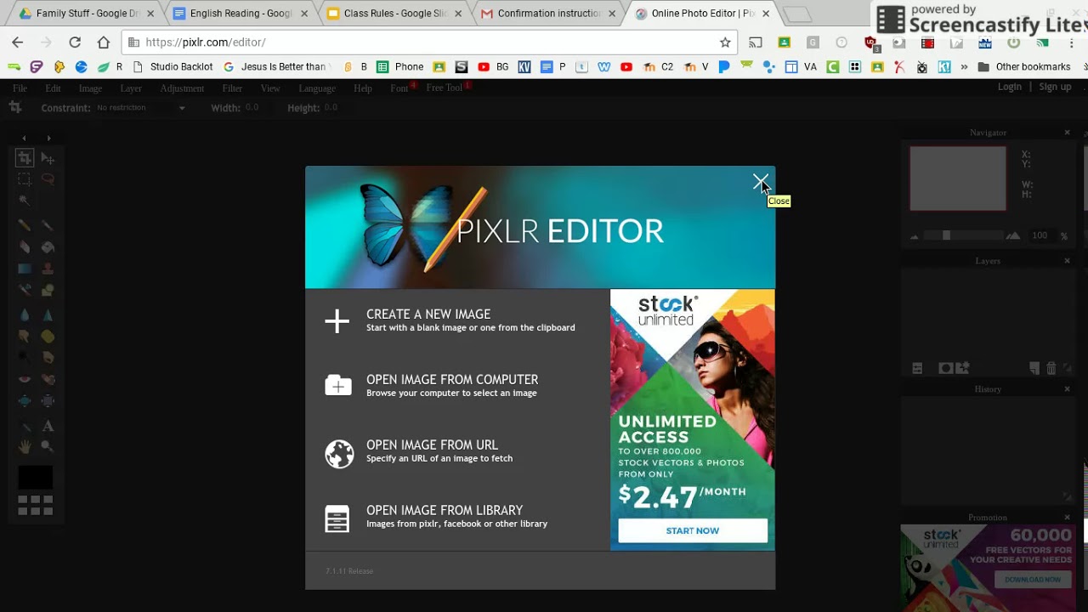Open the Adjustment menu
Screen dimensions: 1088x612
(182, 88)
